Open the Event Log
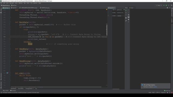Screen dimensions: 173x97 click(167, 91)
